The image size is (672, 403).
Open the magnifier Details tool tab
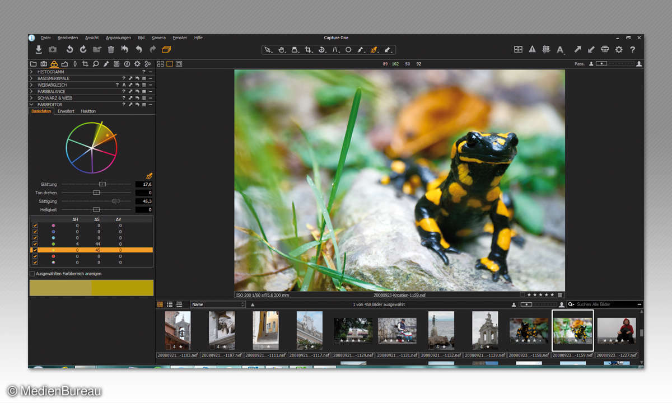(x=96, y=64)
